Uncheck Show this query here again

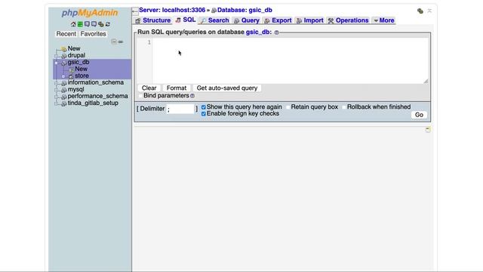[x=203, y=107]
